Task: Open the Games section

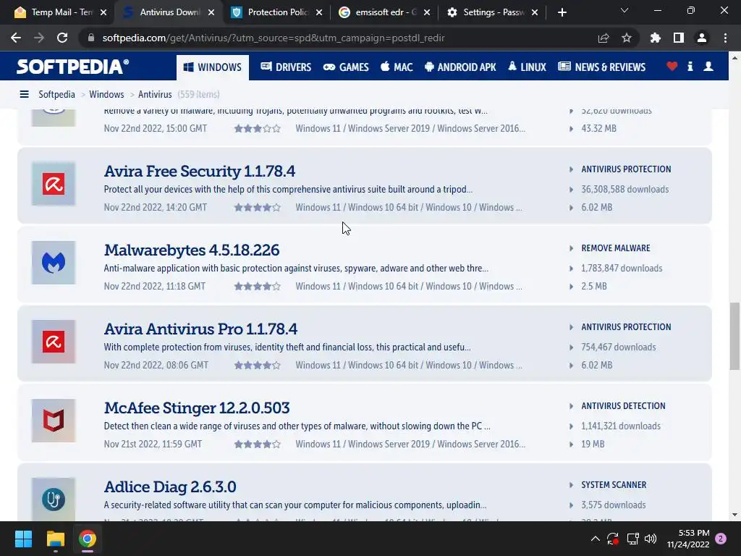Action: pos(346,67)
